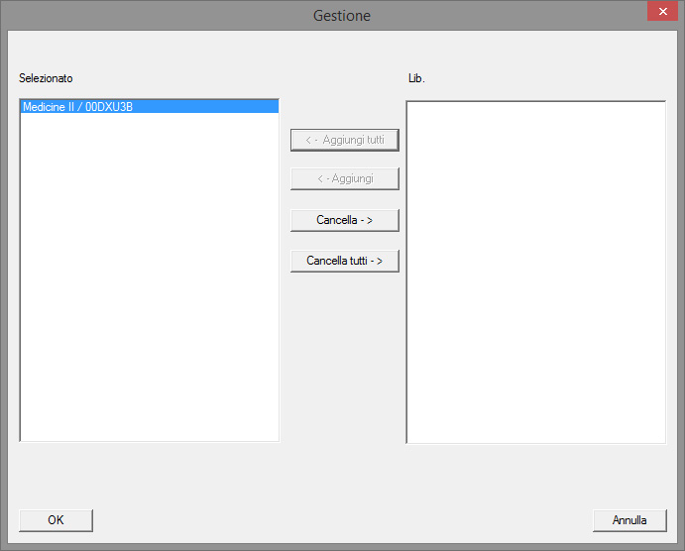Image resolution: width=685 pixels, height=551 pixels.
Task: Move all items to Lib. with Cancella tutti
Action: (x=344, y=261)
